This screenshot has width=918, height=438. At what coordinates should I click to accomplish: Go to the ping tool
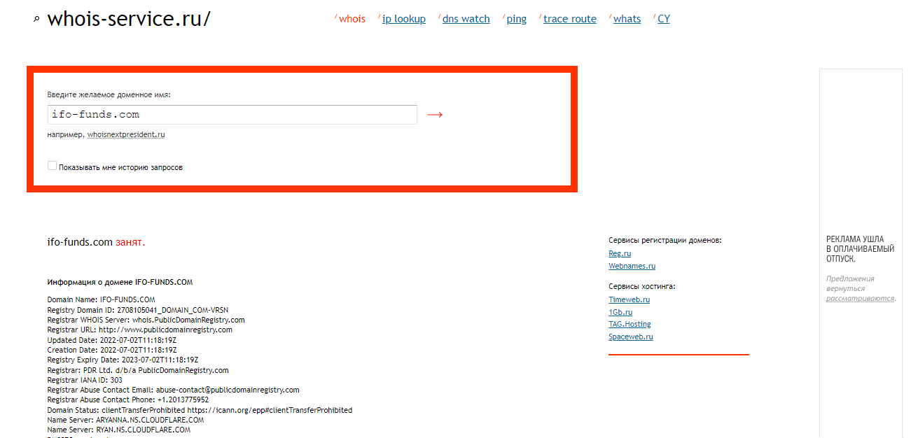pos(516,19)
